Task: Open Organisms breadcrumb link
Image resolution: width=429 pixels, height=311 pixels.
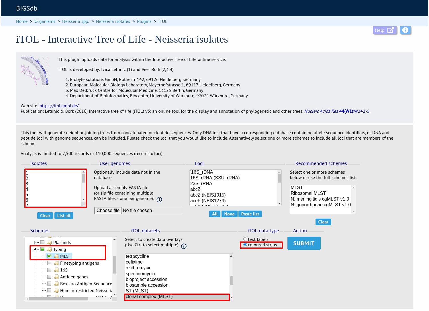Action: pos(45,21)
